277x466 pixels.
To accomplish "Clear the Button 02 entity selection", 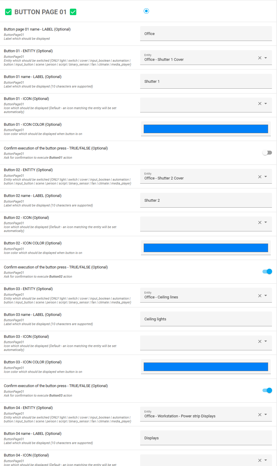I will pos(260,177).
